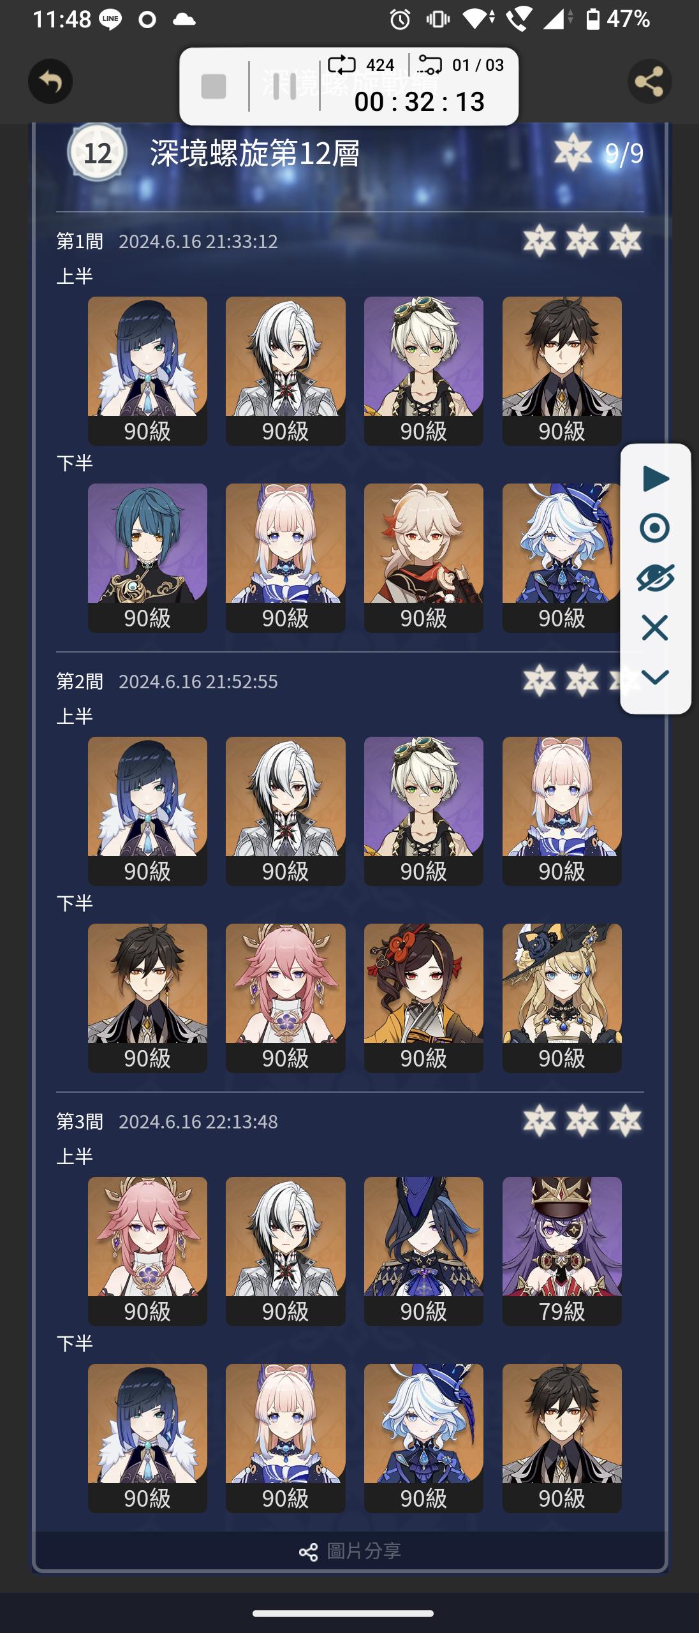Tap the back arrow icon
Screen dimensions: 699x1633
point(50,82)
